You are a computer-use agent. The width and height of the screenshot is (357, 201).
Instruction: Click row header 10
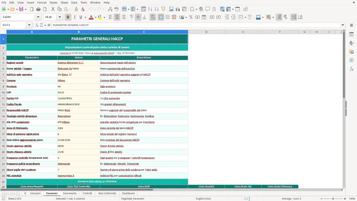[x=3, y=93]
